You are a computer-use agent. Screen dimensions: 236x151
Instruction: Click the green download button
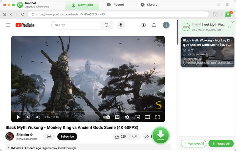(160, 136)
